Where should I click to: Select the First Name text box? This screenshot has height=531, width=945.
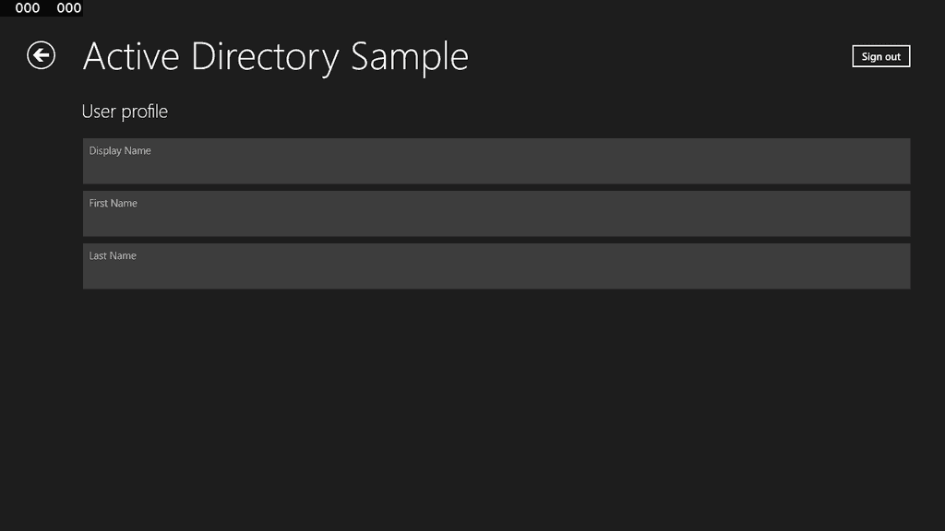pos(496,213)
